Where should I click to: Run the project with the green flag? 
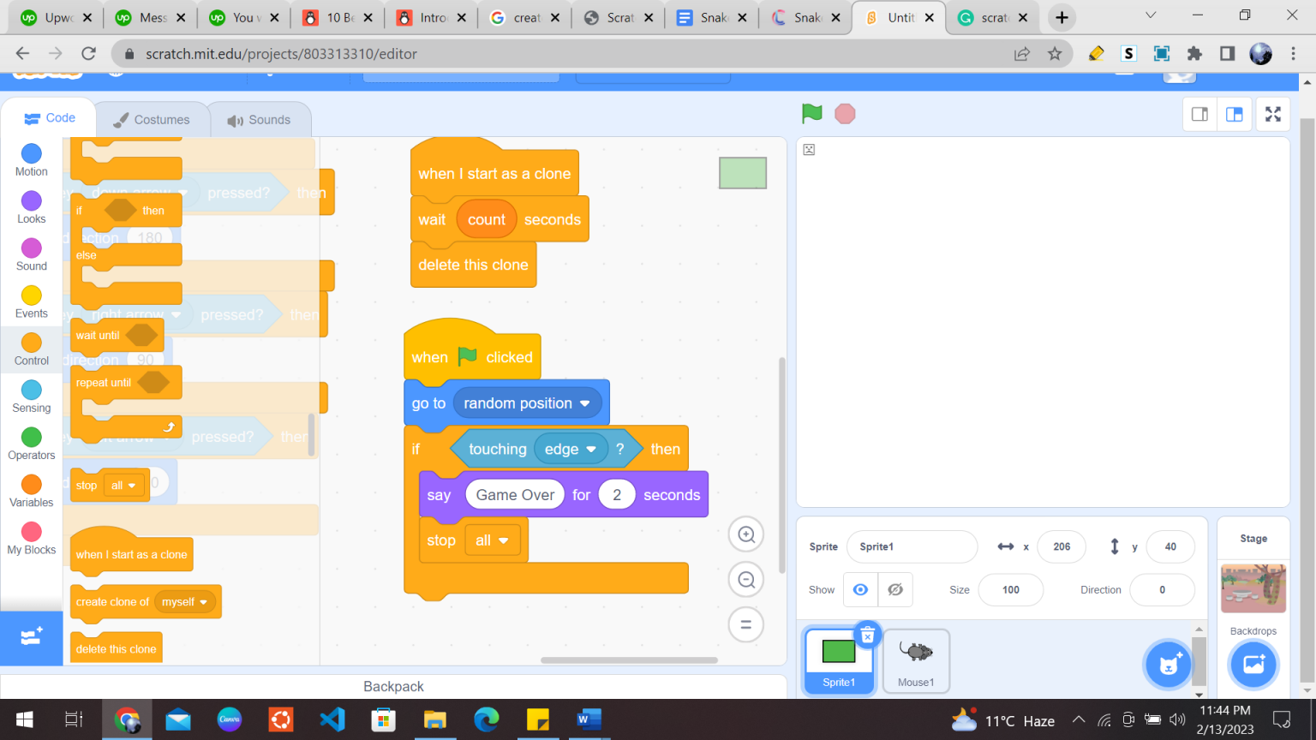pyautogui.click(x=811, y=113)
